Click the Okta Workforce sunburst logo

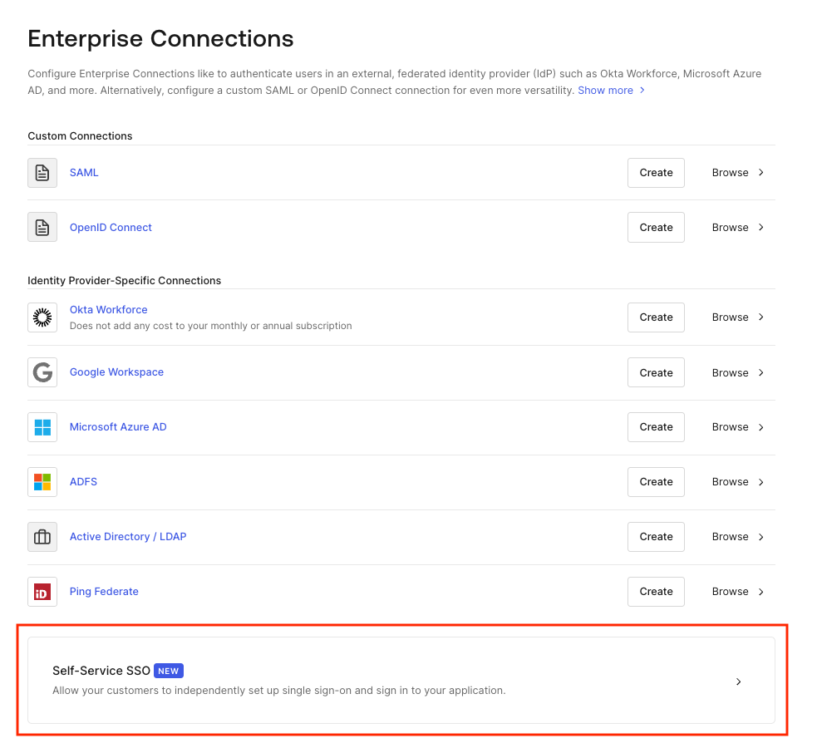[42, 317]
